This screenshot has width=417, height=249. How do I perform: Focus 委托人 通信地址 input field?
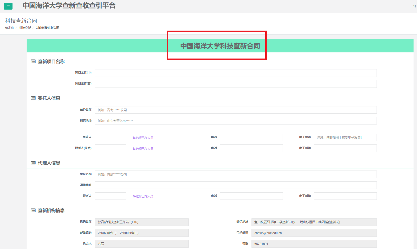click(236, 121)
